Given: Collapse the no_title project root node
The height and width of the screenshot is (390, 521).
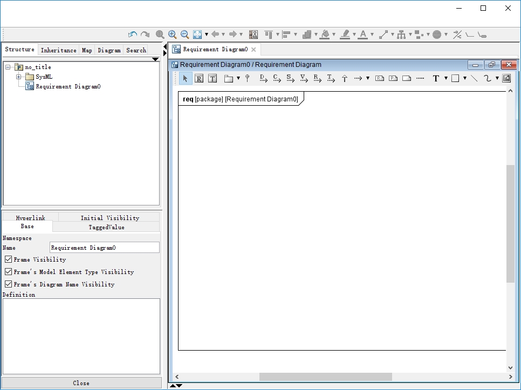Looking at the screenshot, I should (x=8, y=67).
